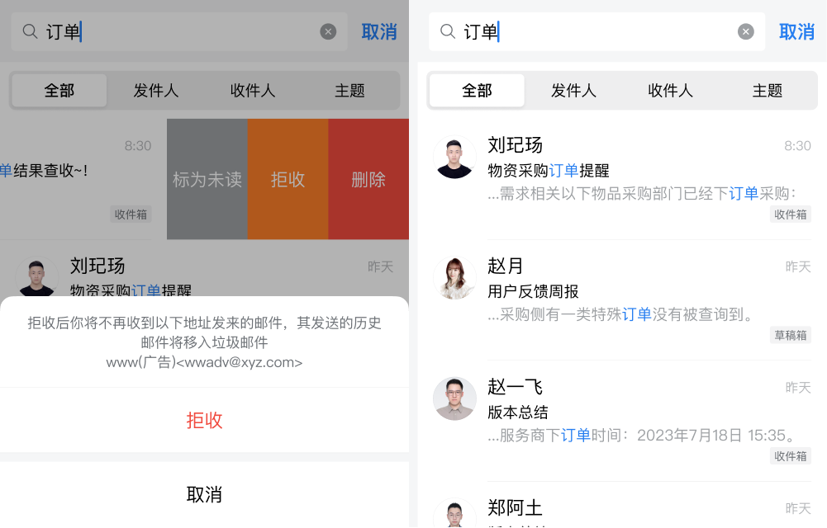Tap 标为未读 swipe action
Screen dimensions: 827x528
pyautogui.click(x=207, y=179)
